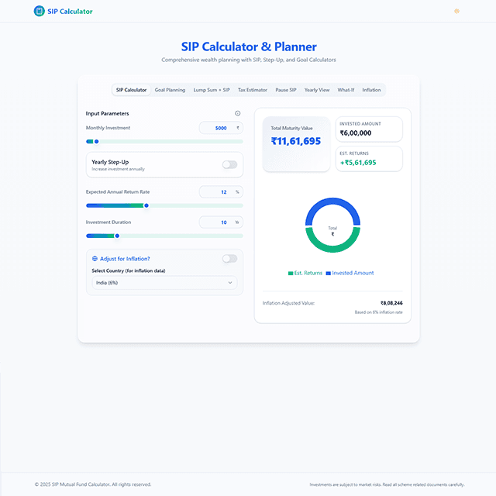Viewport: 496px width, 496px height.
Task: Switch to the Inflation tab
Action: click(371, 90)
